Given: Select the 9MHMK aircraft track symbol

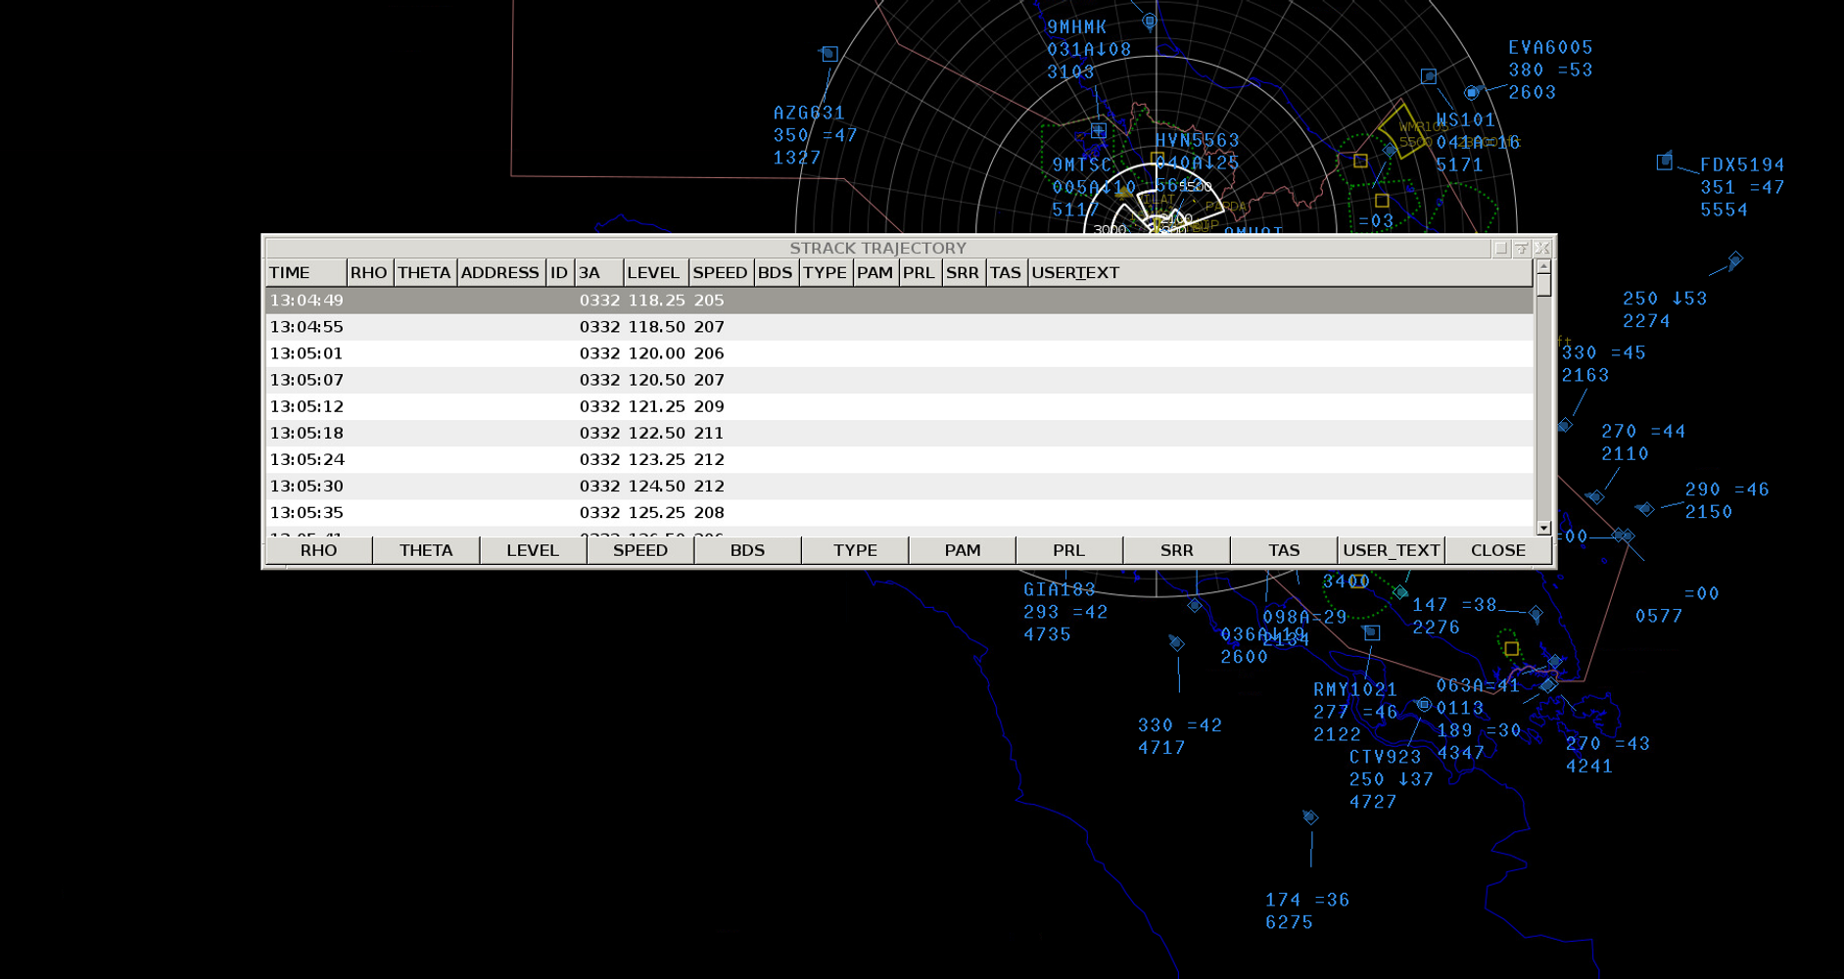Looking at the screenshot, I should pos(1149,21).
